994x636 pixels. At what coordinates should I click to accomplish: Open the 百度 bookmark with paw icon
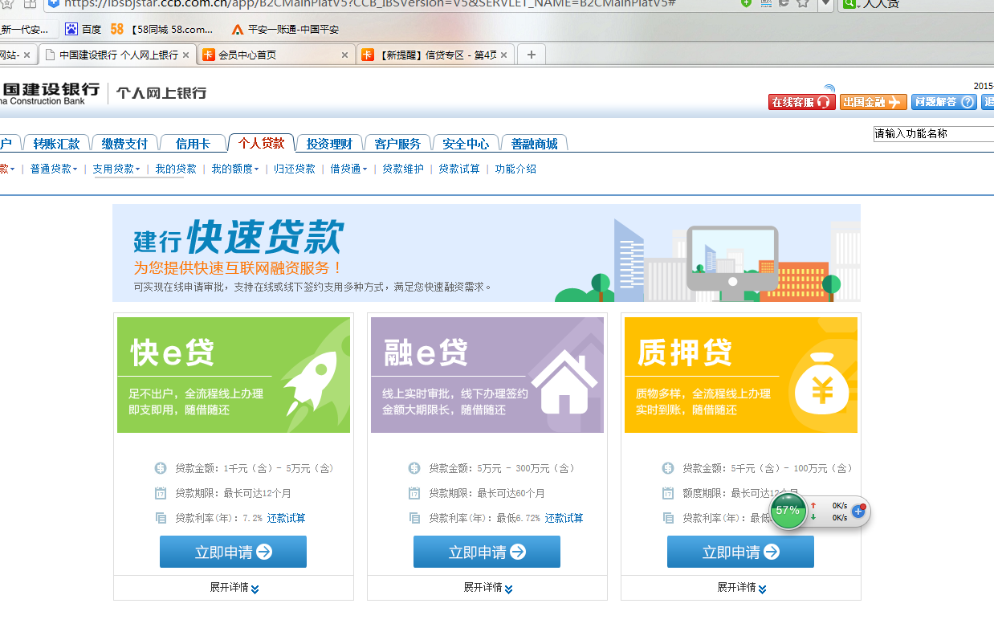click(x=83, y=29)
